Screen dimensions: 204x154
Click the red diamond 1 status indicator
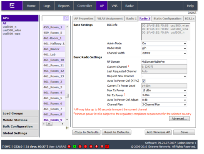97,147
